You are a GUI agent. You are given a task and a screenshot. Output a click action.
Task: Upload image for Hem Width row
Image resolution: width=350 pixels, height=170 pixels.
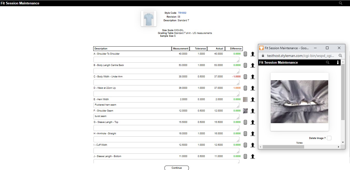point(253,99)
